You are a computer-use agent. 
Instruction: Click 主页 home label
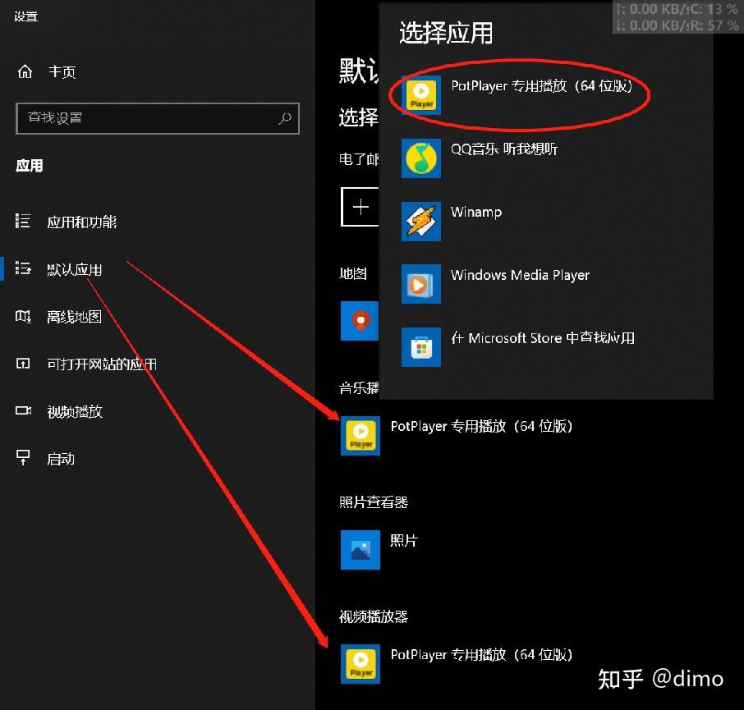pos(62,71)
